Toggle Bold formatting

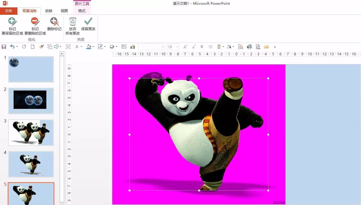pos(202,47)
